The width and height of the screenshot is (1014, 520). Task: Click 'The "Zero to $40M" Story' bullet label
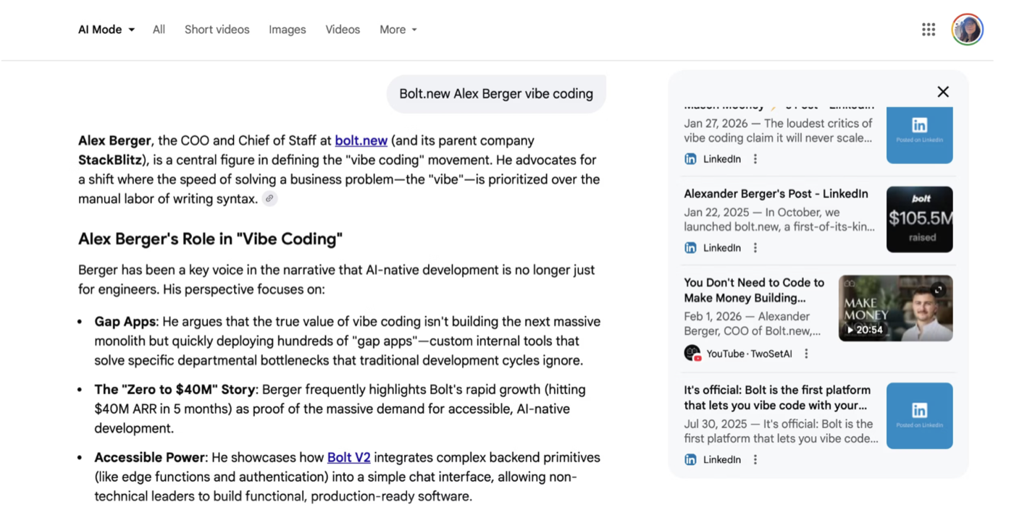pos(175,390)
